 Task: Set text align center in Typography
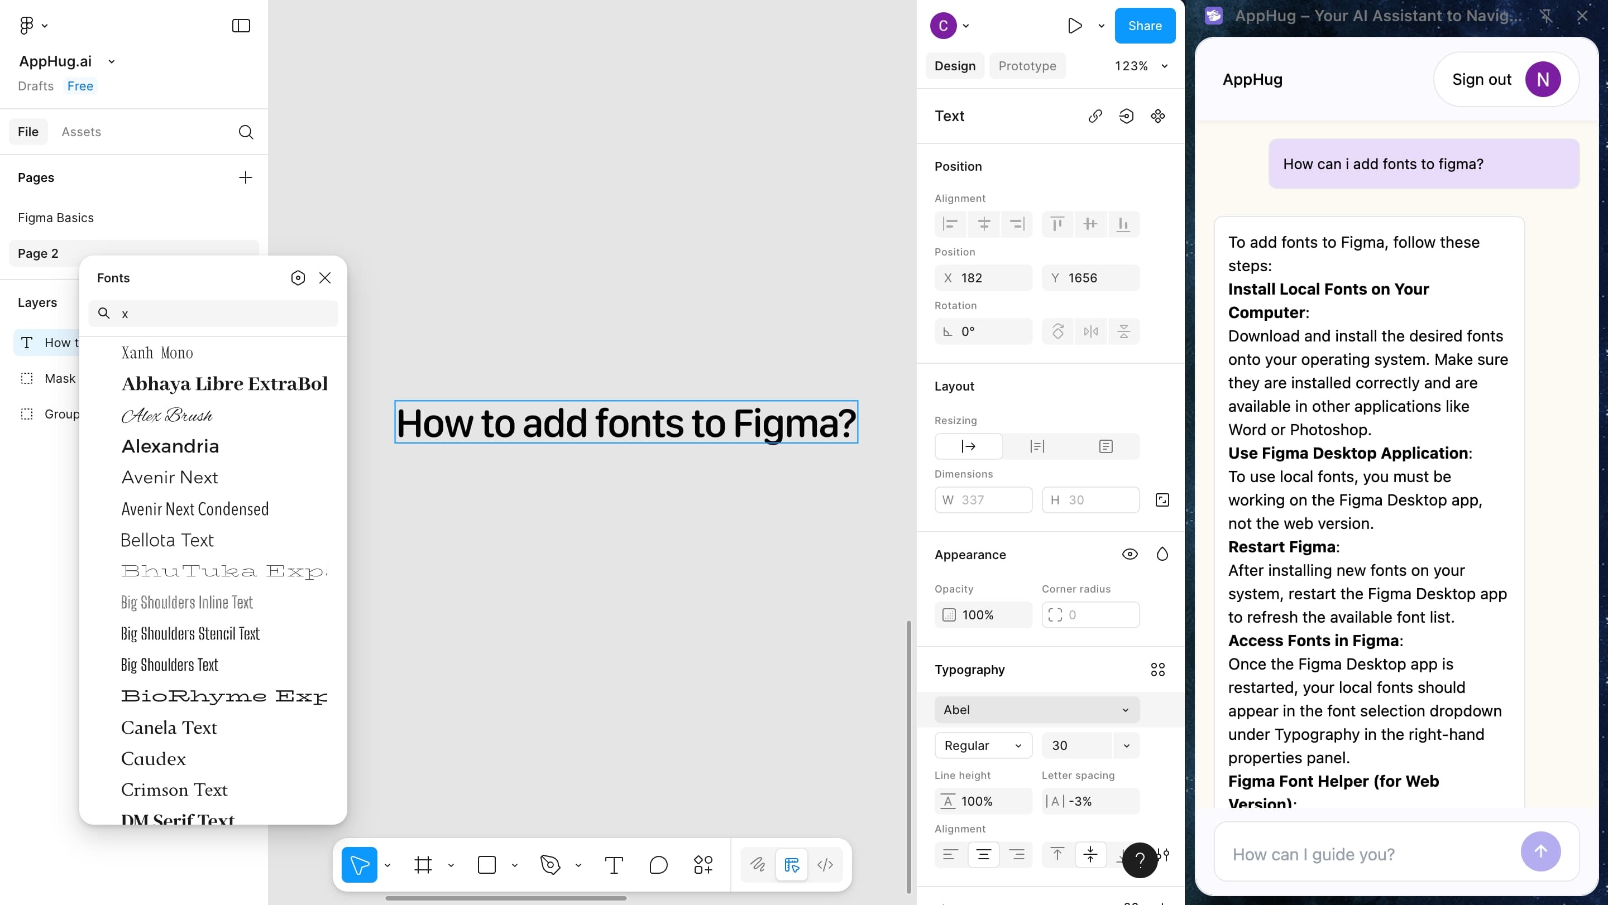(x=984, y=854)
